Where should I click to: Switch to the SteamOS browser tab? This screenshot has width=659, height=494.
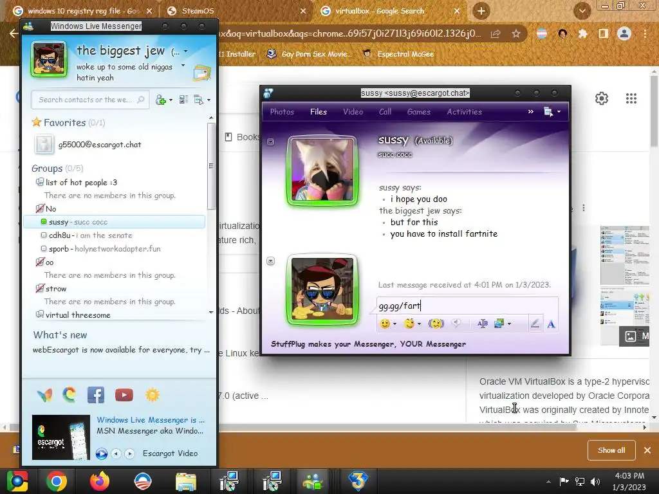pyautogui.click(x=236, y=11)
